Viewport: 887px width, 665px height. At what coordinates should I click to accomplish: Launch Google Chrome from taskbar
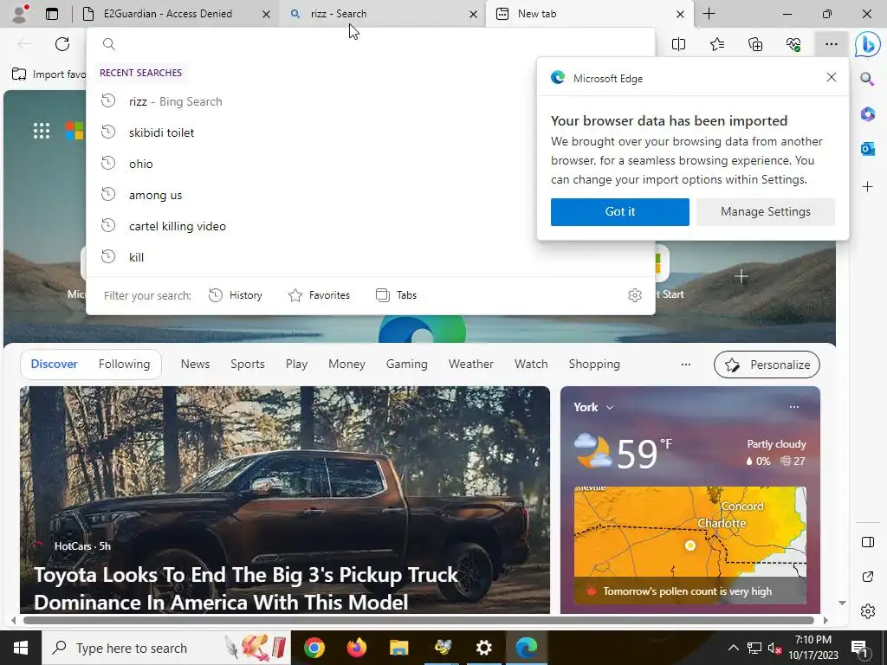pyautogui.click(x=314, y=648)
